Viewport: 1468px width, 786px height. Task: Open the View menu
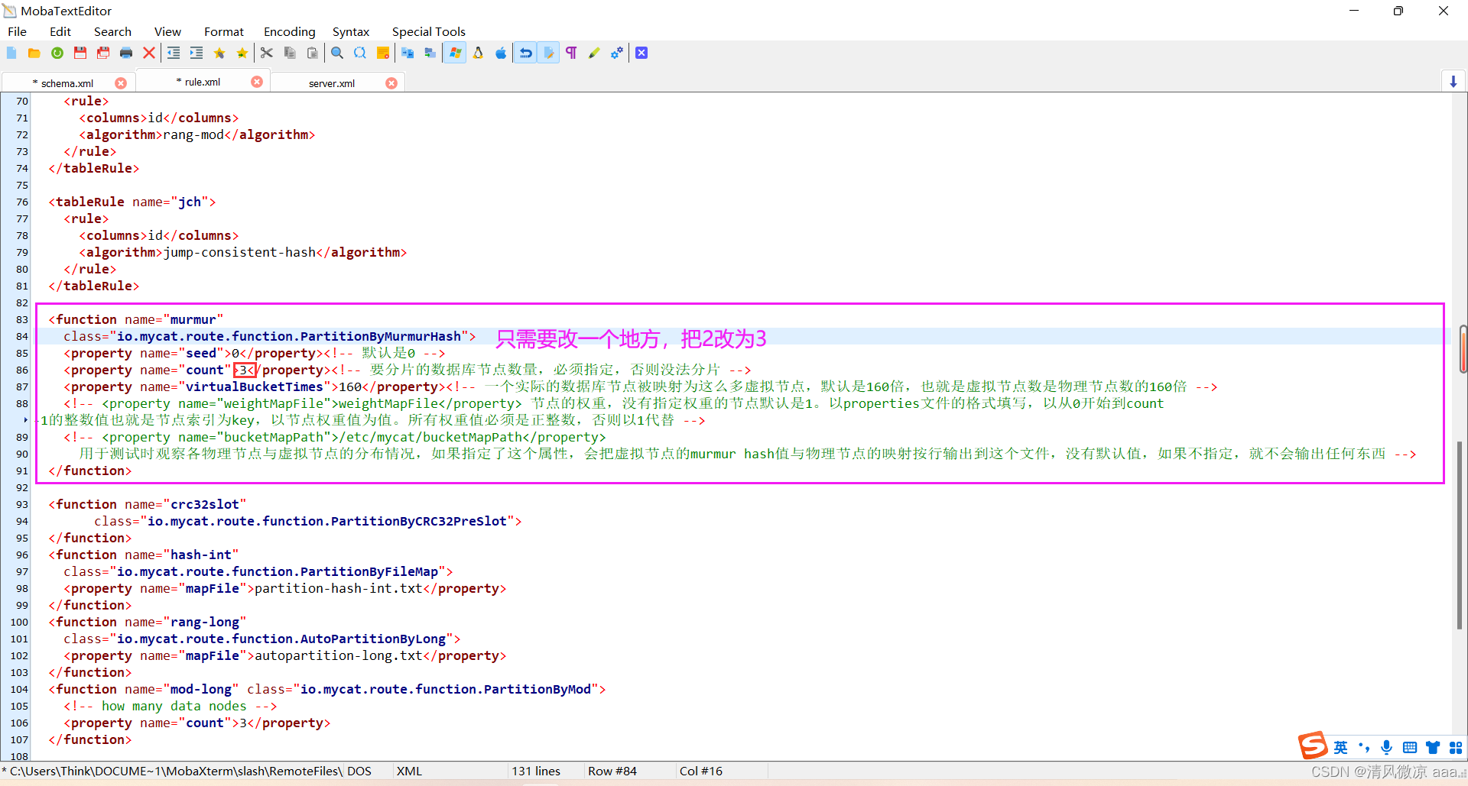(x=167, y=31)
